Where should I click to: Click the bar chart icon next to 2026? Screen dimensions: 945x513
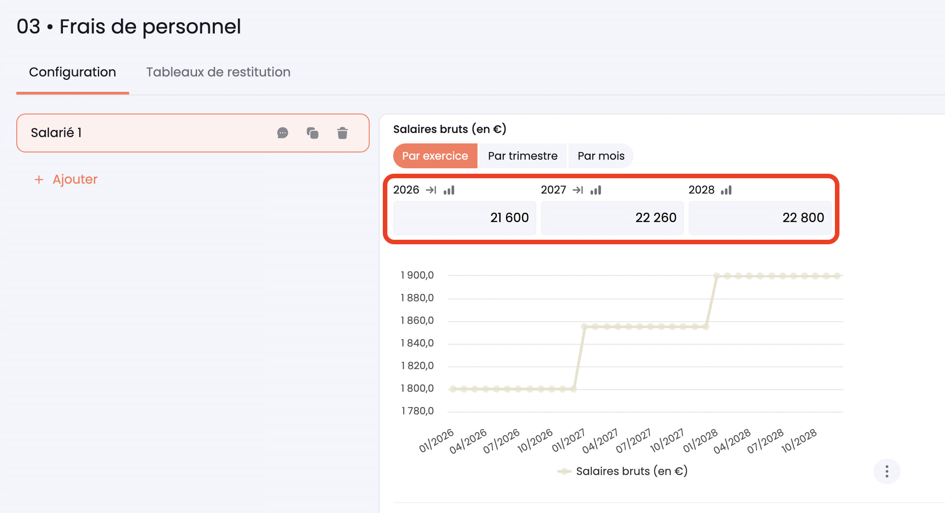(449, 190)
